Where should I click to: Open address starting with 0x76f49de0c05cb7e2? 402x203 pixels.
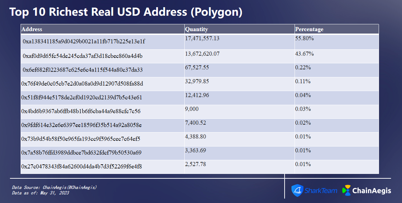click(x=82, y=84)
